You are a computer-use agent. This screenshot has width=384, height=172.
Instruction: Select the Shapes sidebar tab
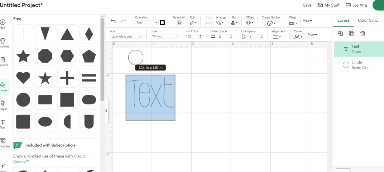click(3, 86)
